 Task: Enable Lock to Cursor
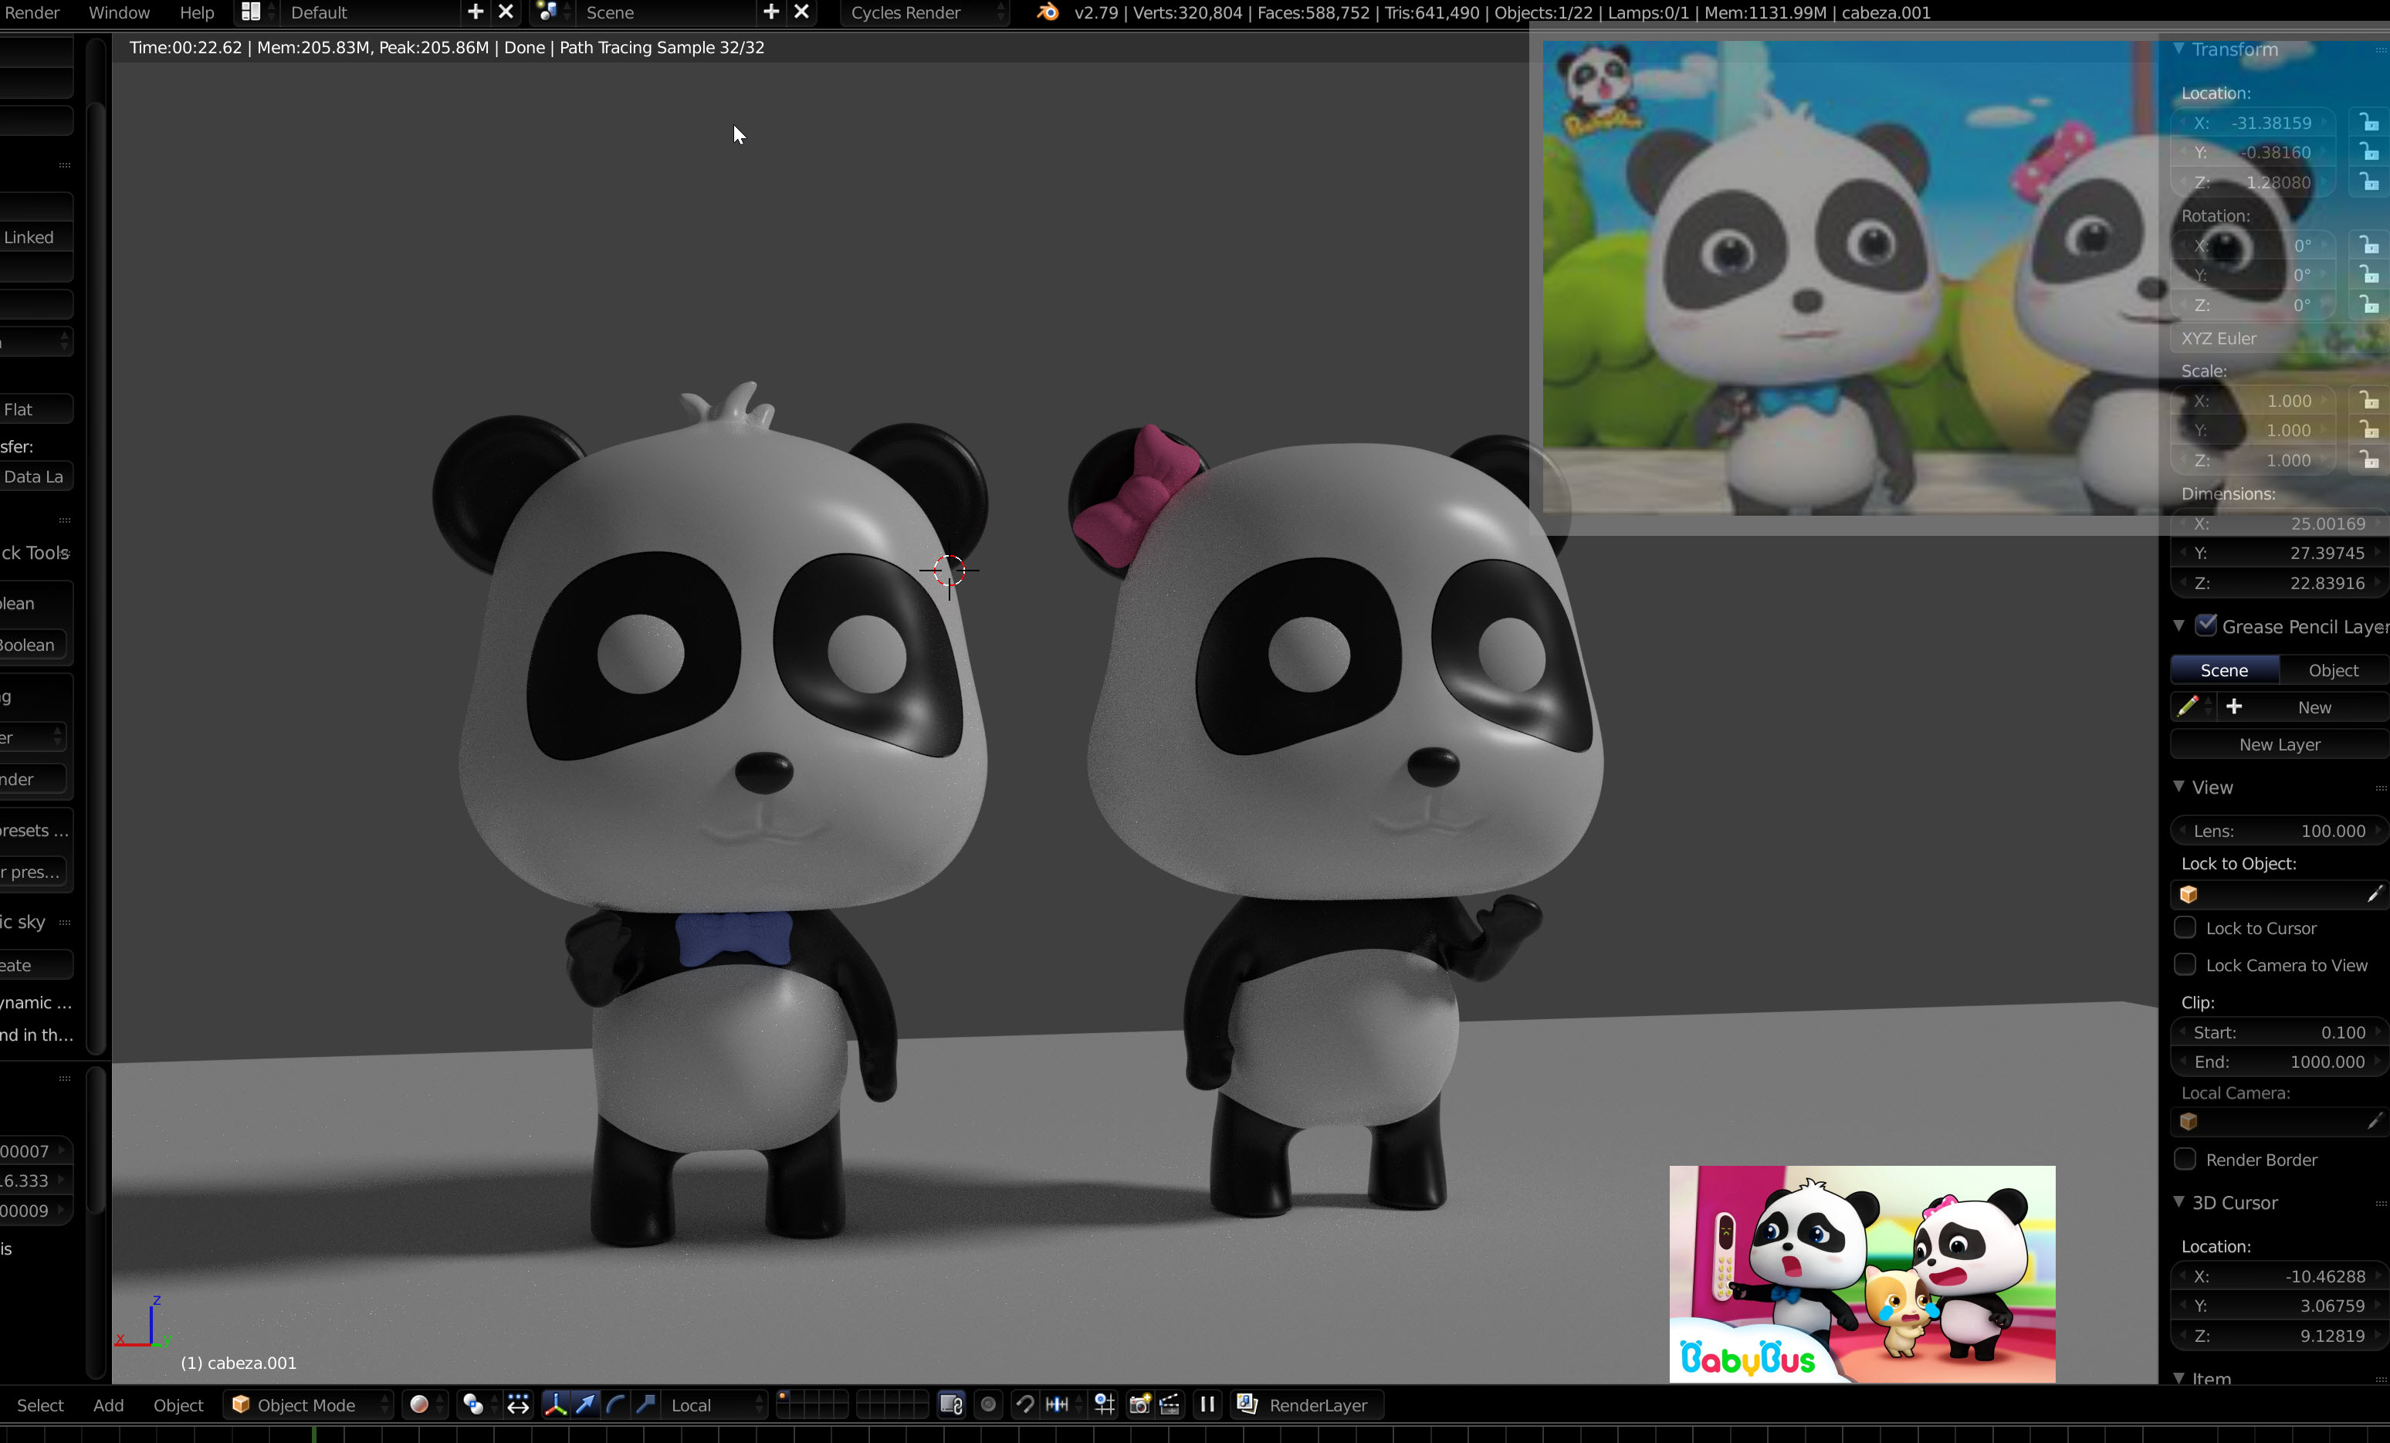(x=2185, y=928)
